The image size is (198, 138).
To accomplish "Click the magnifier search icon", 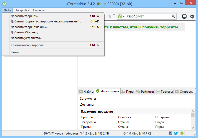I will click(173, 16).
